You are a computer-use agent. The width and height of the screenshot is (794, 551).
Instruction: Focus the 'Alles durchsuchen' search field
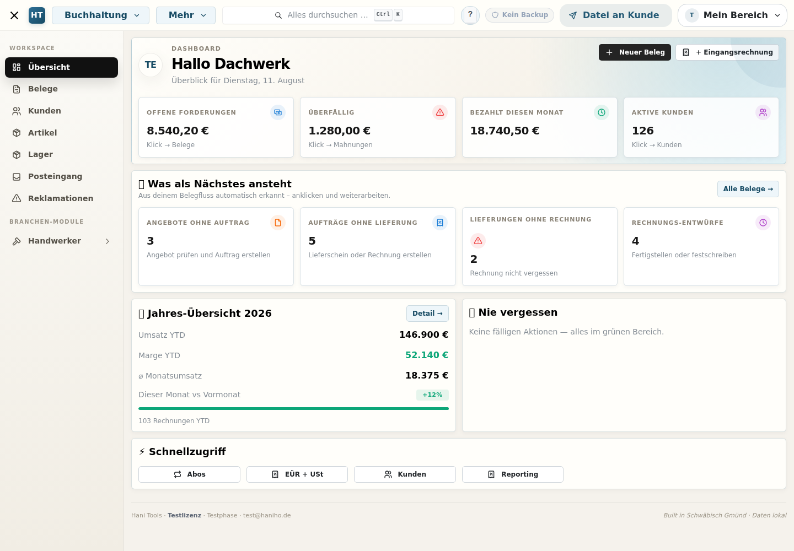click(x=338, y=15)
